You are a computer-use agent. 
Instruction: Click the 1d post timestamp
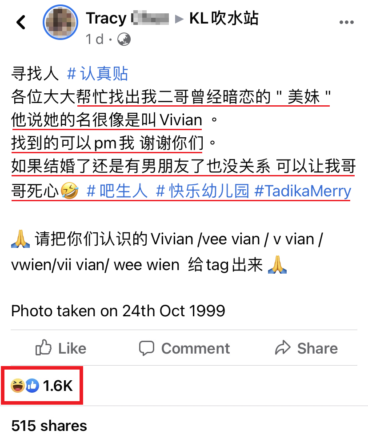tap(95, 39)
